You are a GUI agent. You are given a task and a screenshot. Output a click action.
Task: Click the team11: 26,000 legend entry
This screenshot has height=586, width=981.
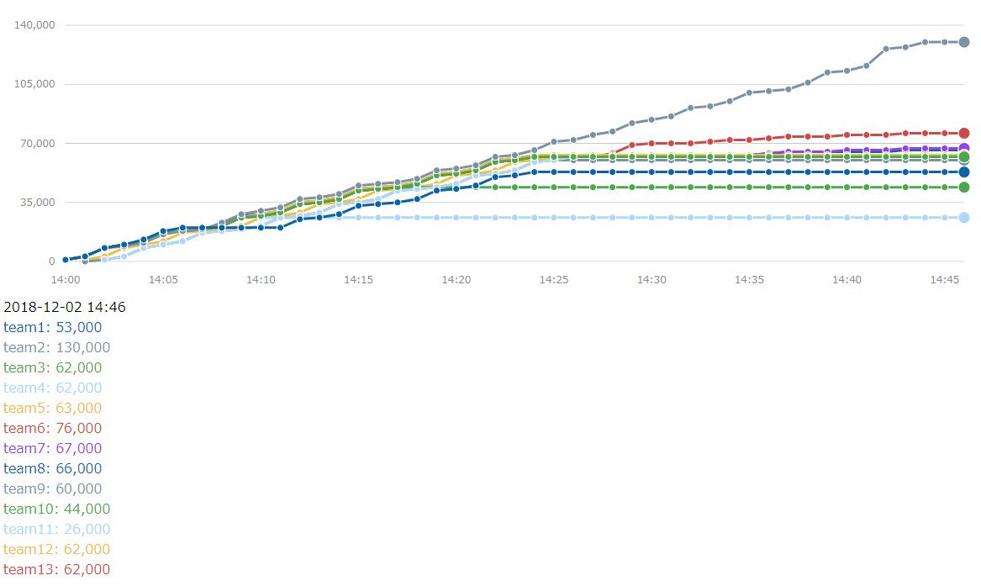pyautogui.click(x=57, y=529)
